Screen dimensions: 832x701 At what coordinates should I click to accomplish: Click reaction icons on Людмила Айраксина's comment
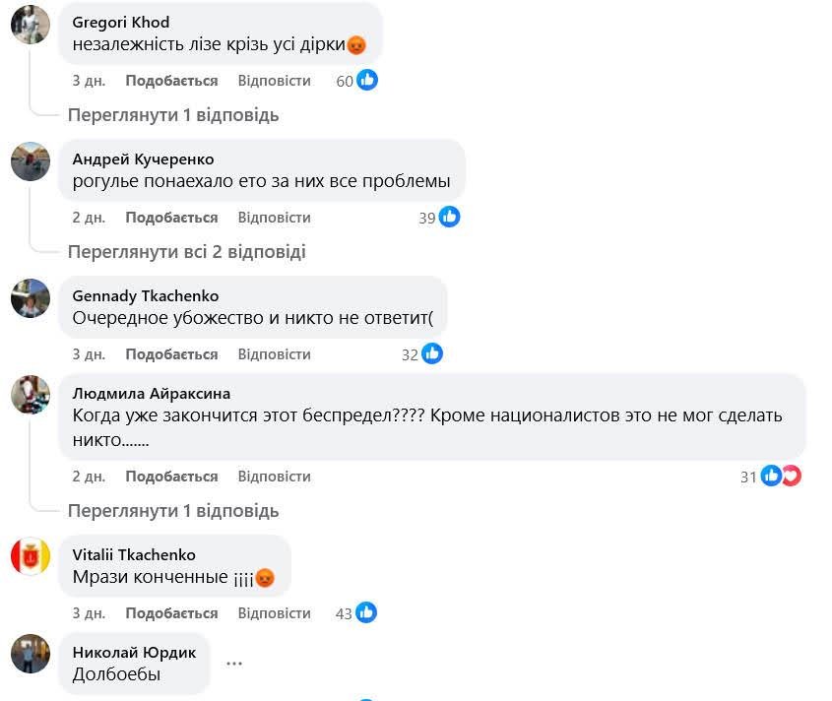point(781,476)
